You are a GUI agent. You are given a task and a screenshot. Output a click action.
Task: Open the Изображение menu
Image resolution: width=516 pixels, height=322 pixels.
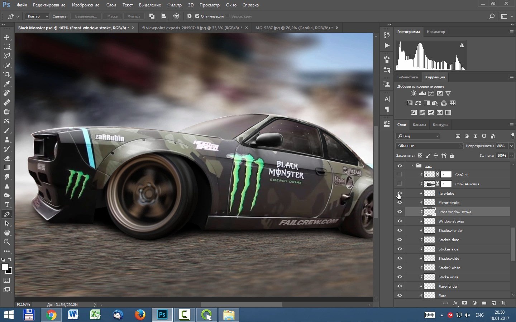pos(86,5)
